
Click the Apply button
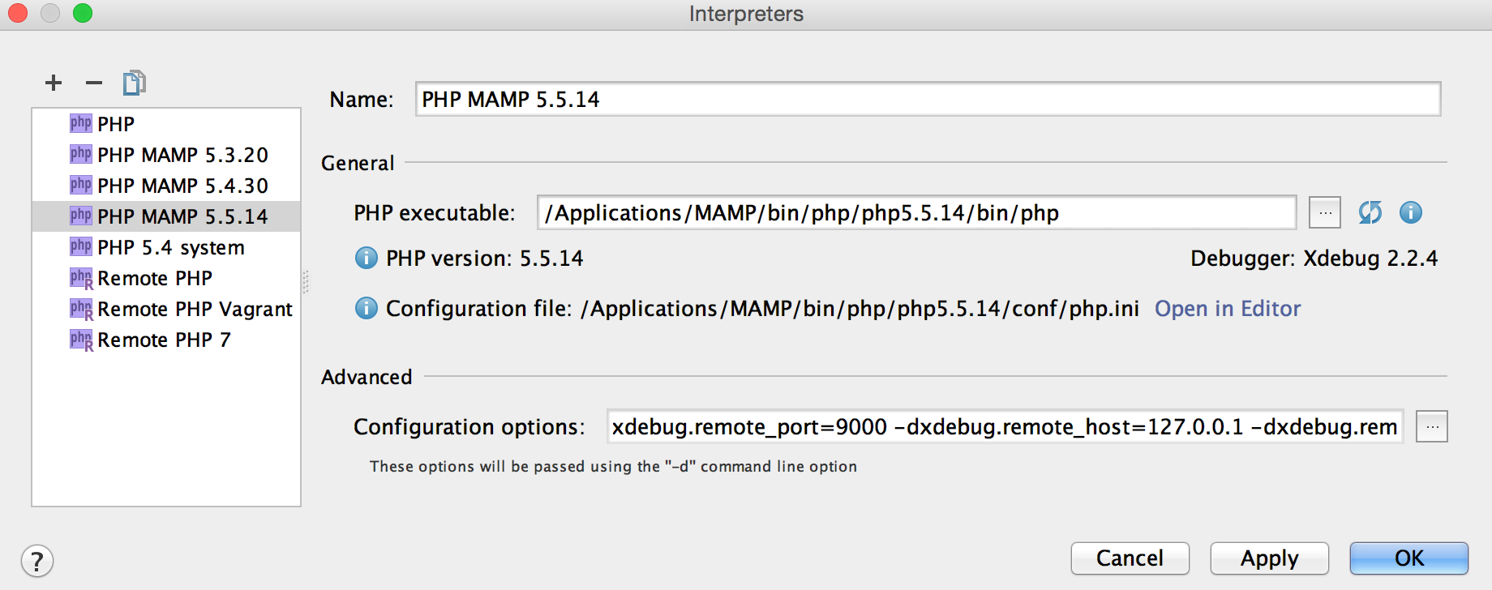point(1270,558)
